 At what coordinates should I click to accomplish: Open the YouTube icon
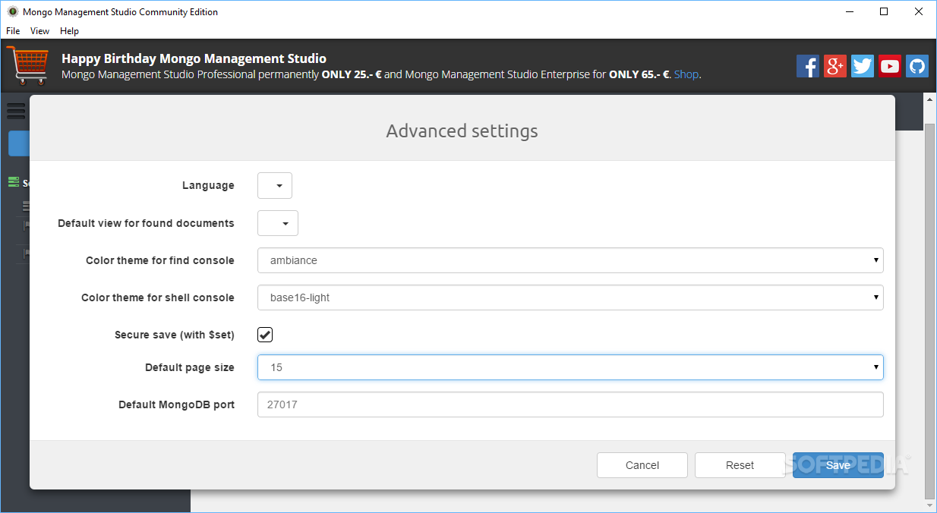point(890,66)
